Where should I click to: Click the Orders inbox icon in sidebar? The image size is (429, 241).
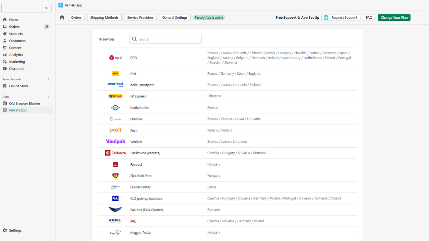[x=5, y=27]
